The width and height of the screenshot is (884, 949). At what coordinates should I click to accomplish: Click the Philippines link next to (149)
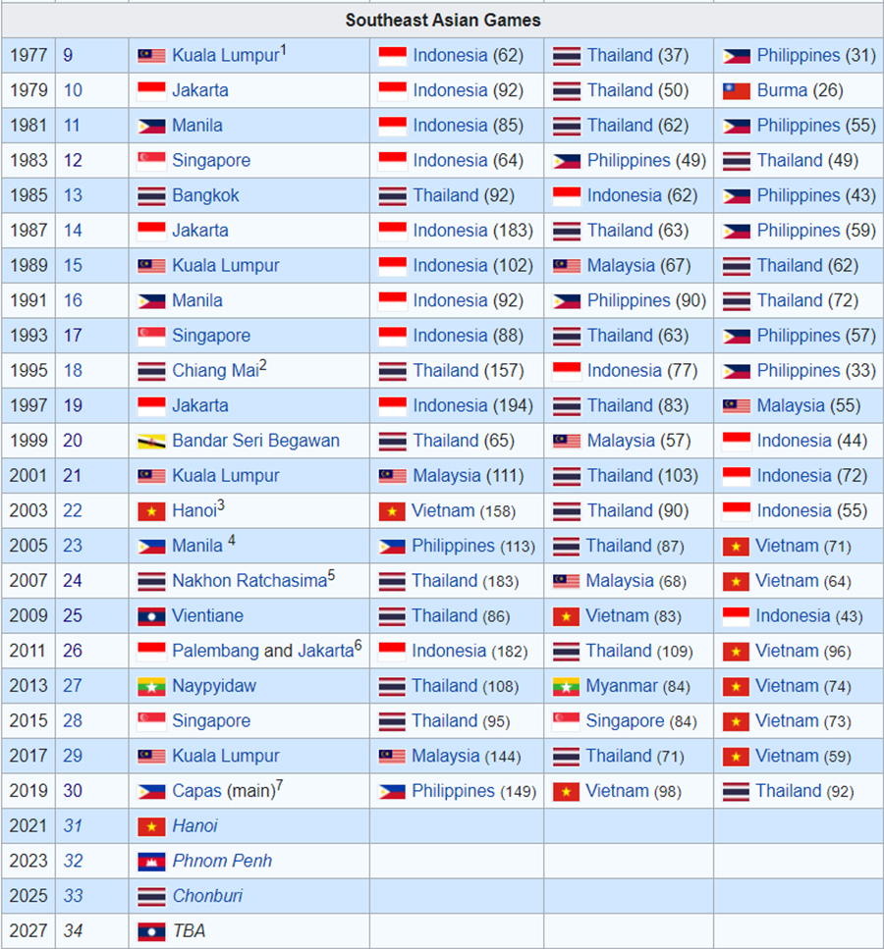(453, 791)
